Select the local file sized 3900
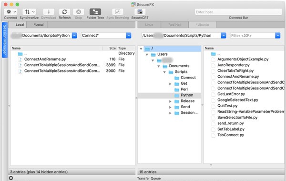 73,71
